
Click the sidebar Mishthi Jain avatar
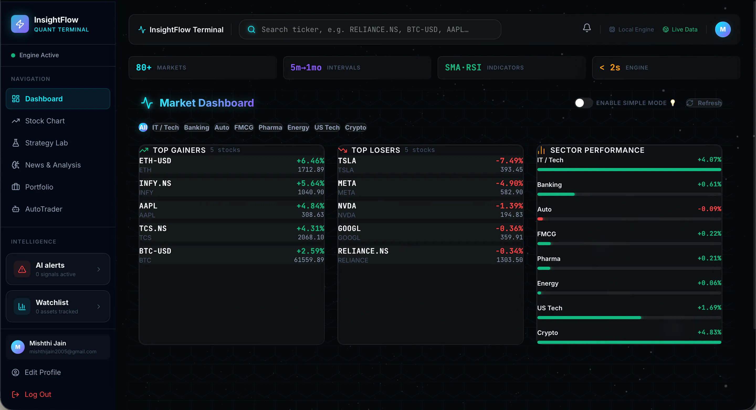(x=18, y=347)
